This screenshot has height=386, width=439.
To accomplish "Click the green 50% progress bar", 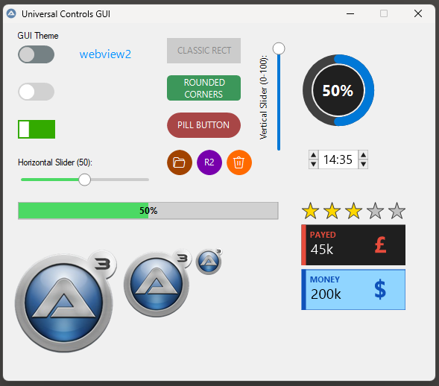I will click(148, 210).
